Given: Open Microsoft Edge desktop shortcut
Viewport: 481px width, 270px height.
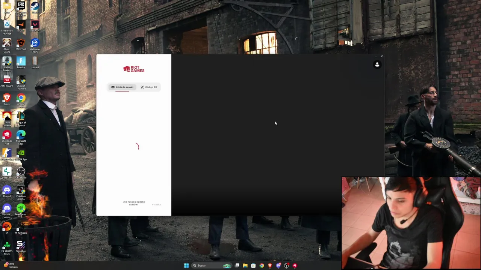Looking at the screenshot, I should pyautogui.click(x=21, y=137).
